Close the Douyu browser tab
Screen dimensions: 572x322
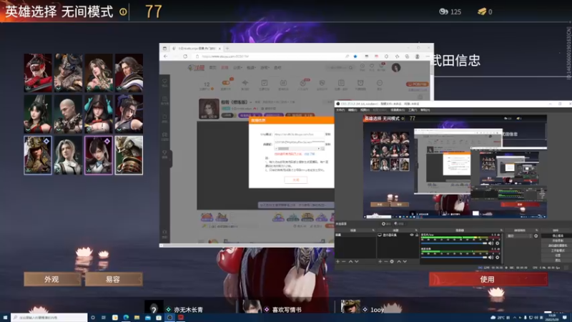[x=220, y=48]
